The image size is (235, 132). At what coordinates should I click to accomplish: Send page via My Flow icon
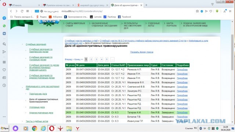tap(206, 11)
